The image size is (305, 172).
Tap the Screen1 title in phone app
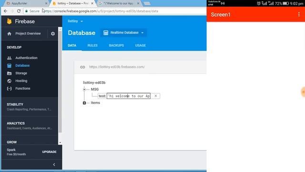click(221, 15)
